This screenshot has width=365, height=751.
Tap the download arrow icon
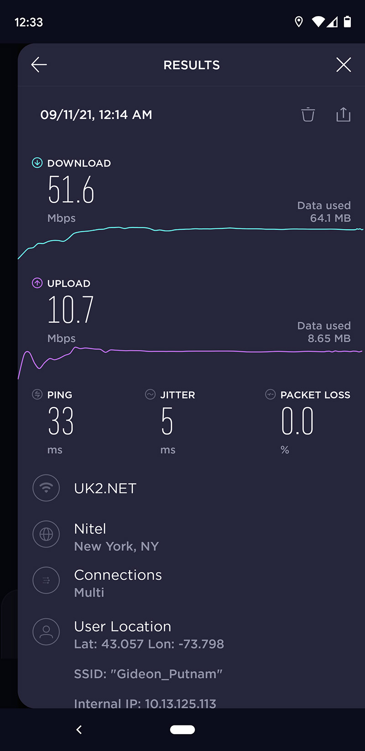(x=37, y=163)
